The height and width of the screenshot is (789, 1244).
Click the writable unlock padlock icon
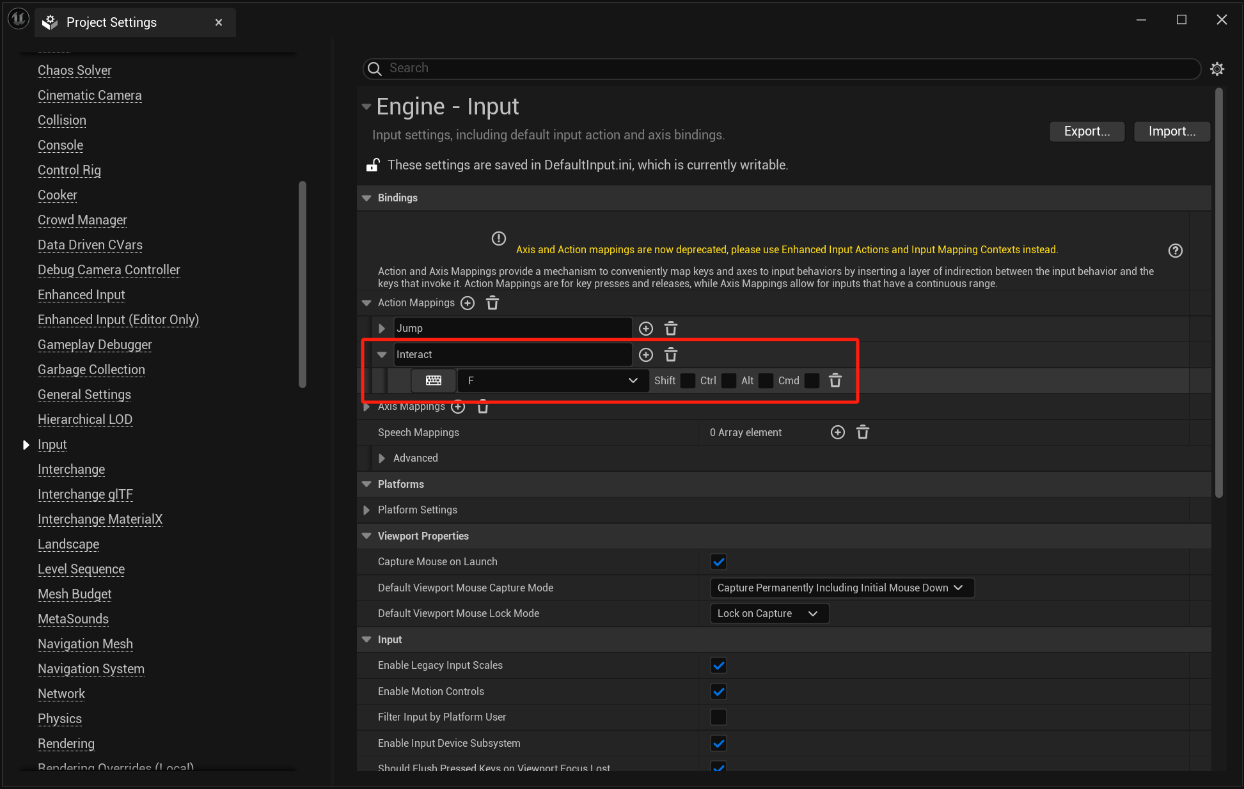click(373, 165)
